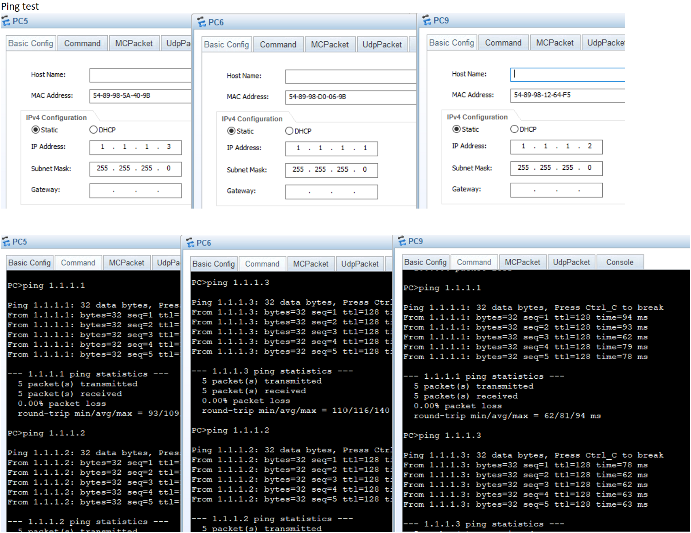The image size is (691, 533).
Task: Click the Subnet Mask field in PC5
Action: [x=136, y=168]
